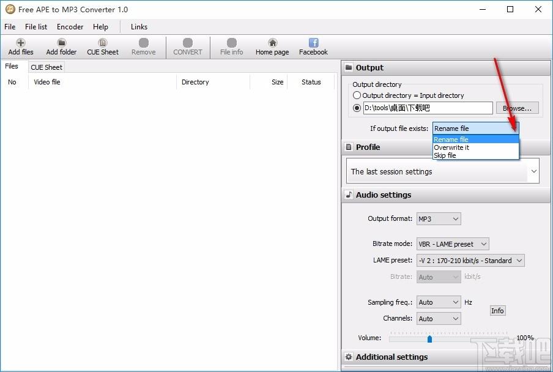553x372 pixels.
Task: Click the Additional settings gear icon
Action: (x=349, y=357)
